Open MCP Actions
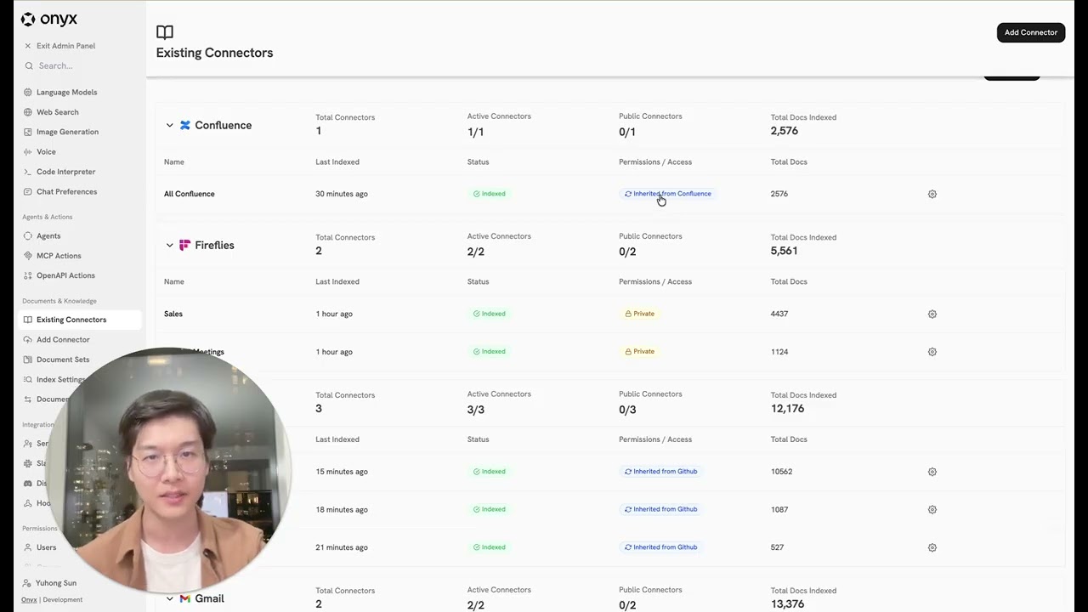This screenshot has width=1088, height=612. pos(59,256)
